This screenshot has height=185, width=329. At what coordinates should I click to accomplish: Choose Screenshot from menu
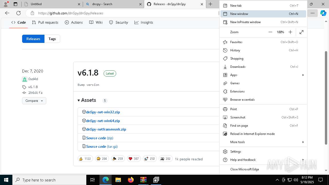[263, 117]
